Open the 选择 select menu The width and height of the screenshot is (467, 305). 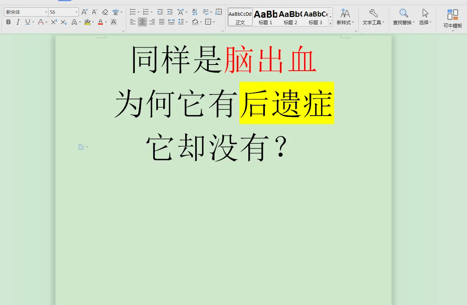pos(424,17)
